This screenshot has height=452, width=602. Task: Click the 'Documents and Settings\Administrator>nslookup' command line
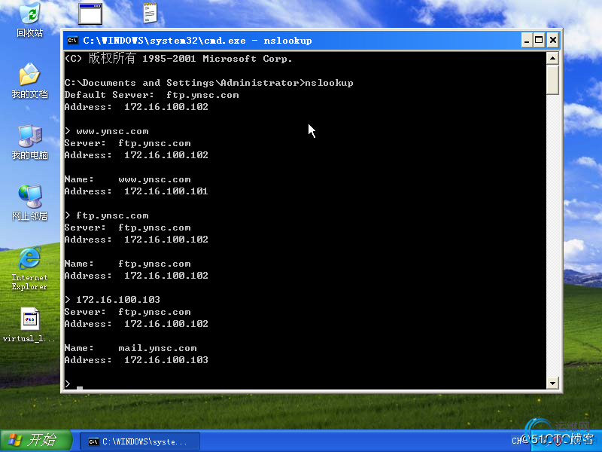coord(209,83)
